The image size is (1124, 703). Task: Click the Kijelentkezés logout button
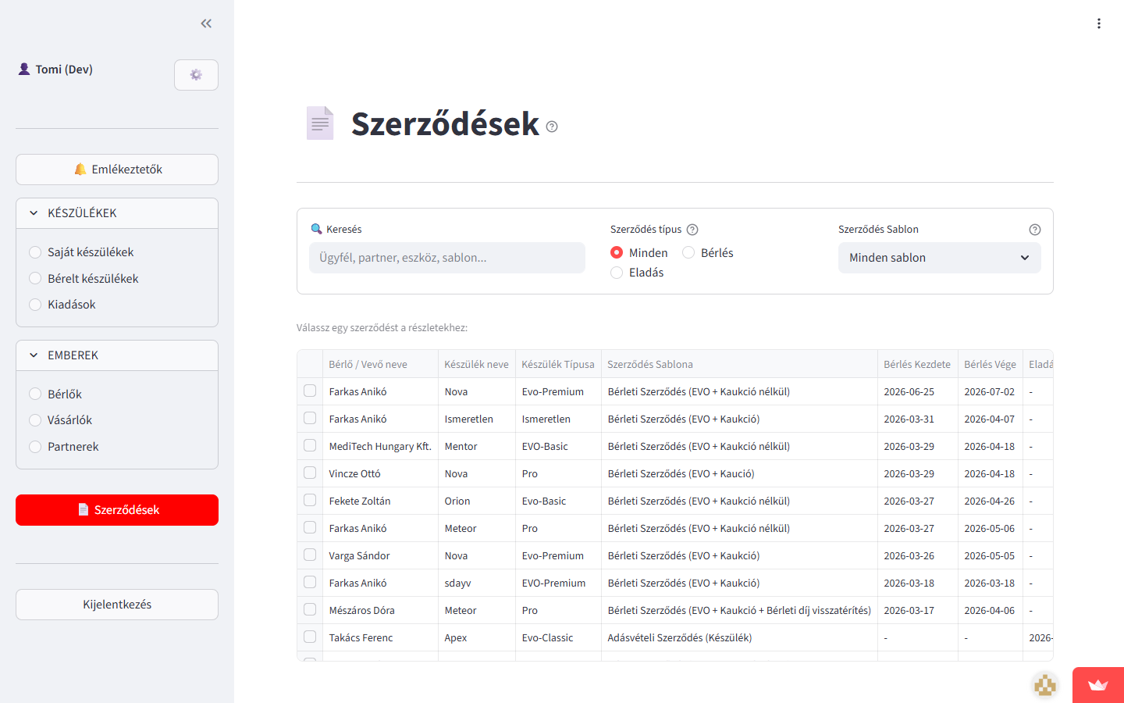click(x=117, y=605)
